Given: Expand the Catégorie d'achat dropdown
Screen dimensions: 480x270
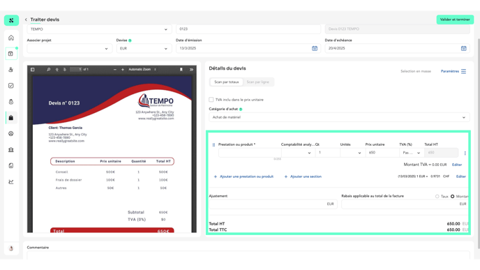Looking at the screenshot, I should (x=339, y=117).
